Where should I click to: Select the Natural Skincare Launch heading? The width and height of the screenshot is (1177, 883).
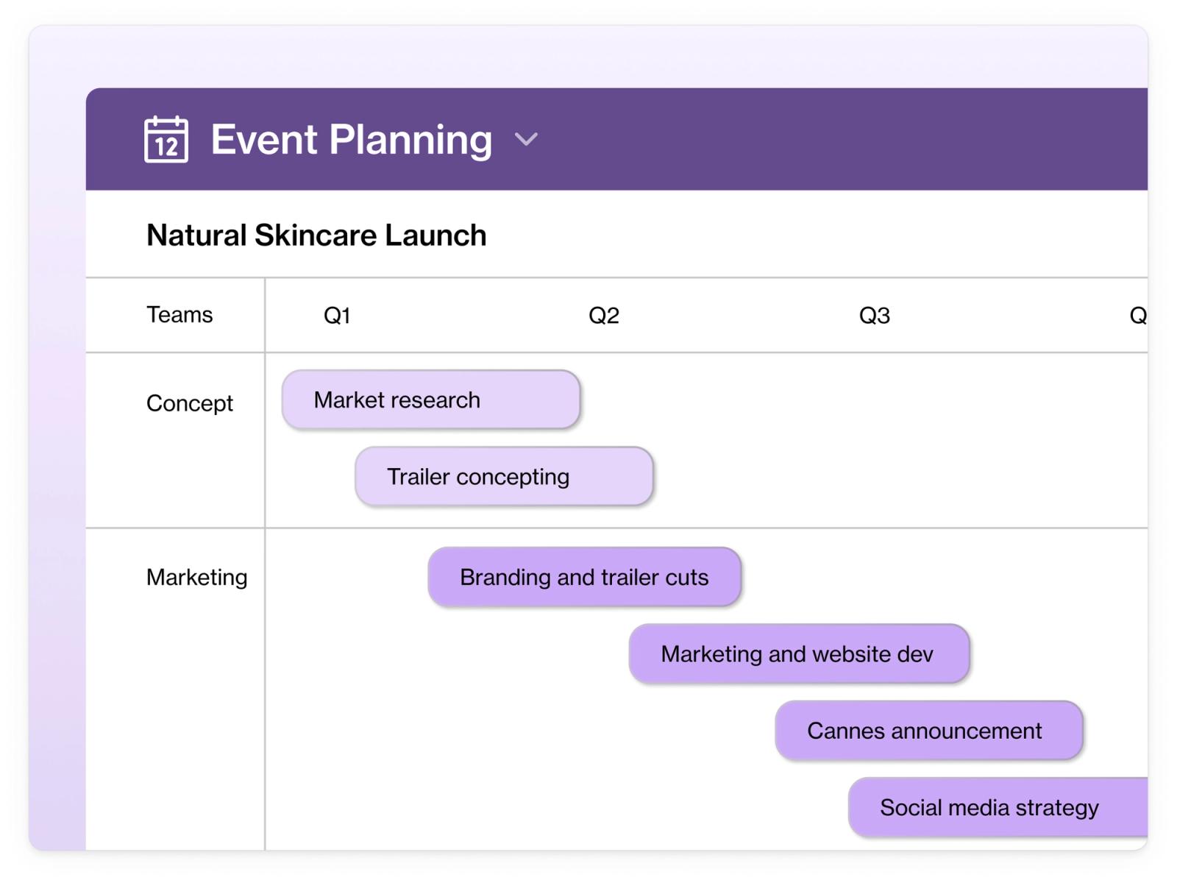(x=316, y=235)
